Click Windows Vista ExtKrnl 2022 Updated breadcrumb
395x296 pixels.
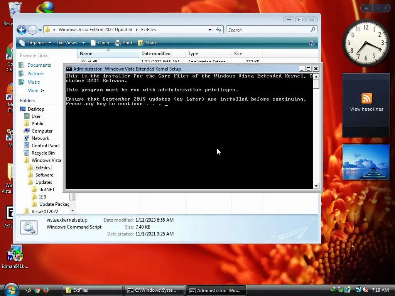click(x=95, y=30)
